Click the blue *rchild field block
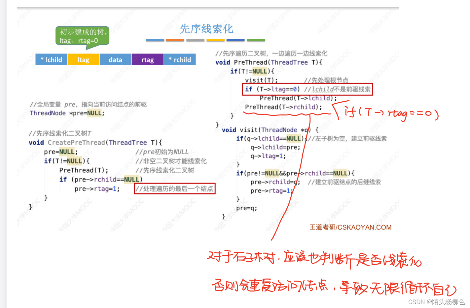Screen dimensions: 470x308 tap(180, 59)
